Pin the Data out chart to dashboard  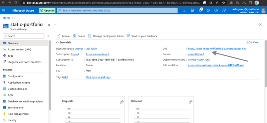191,102
